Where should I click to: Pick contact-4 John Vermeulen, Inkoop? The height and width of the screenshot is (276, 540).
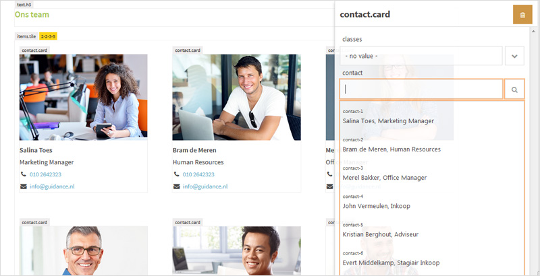coord(432,202)
